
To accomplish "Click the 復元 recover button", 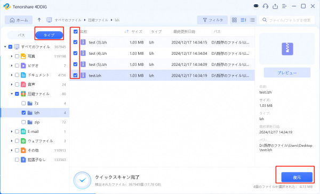I will click(297, 178).
